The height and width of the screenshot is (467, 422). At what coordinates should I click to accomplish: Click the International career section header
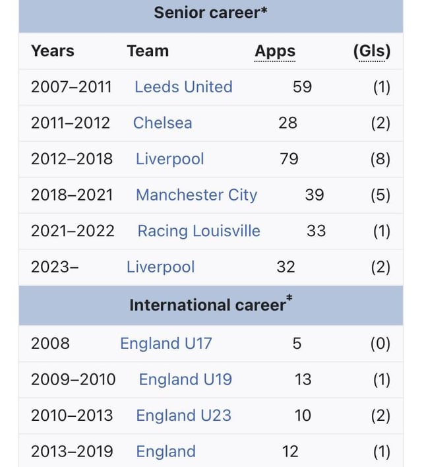point(207,305)
